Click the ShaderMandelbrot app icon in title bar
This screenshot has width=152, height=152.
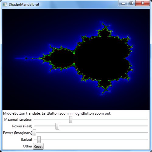5,5
